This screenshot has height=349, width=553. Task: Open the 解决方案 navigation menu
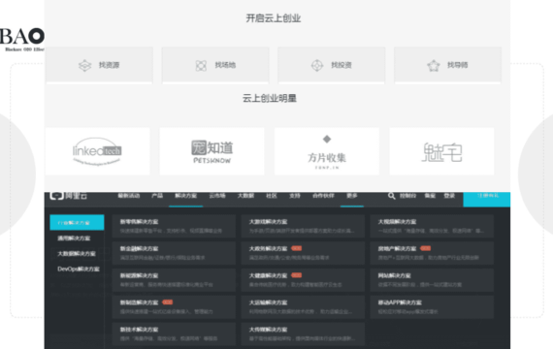[186, 196]
